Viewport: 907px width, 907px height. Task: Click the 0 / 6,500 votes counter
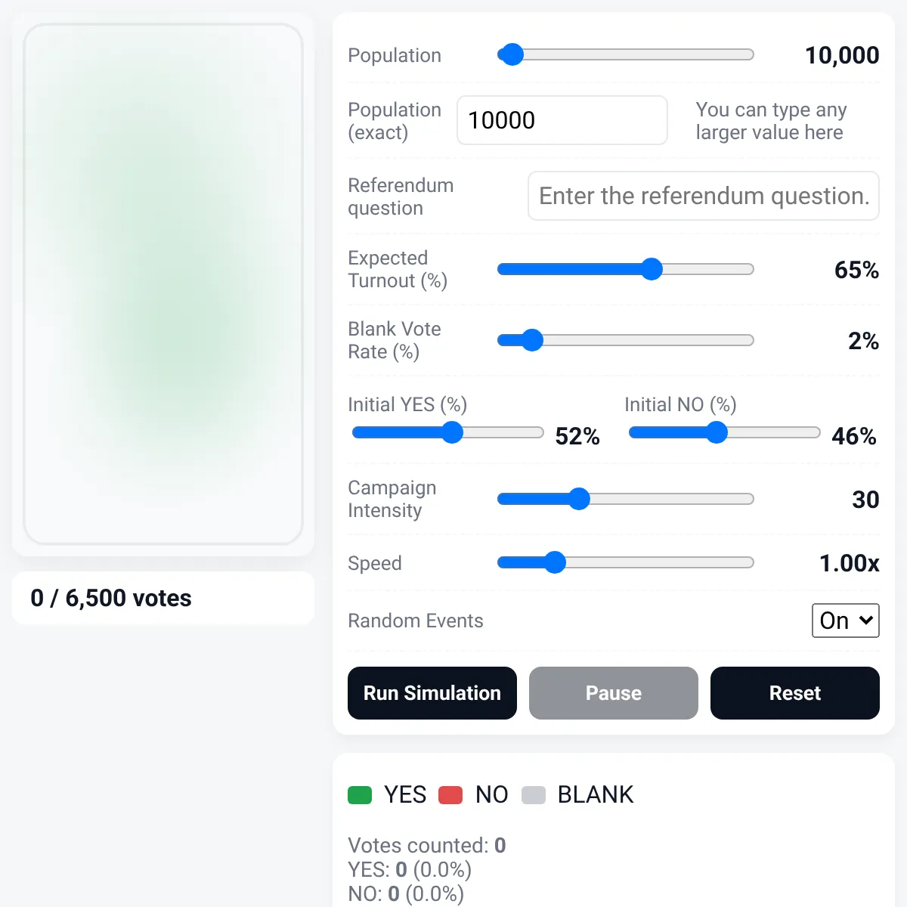[111, 598]
